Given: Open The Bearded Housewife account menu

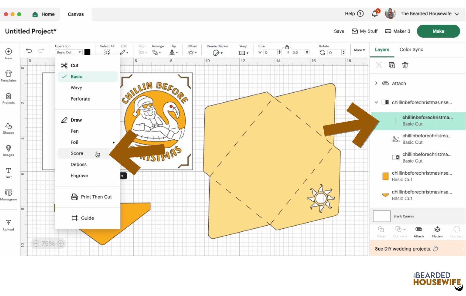Looking at the screenshot, I should 430,14.
